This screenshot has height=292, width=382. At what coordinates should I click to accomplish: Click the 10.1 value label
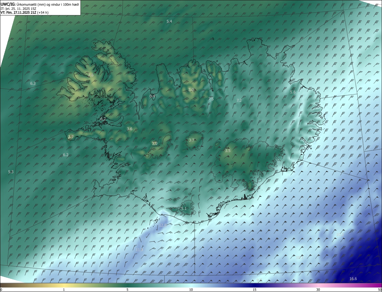[299, 257]
